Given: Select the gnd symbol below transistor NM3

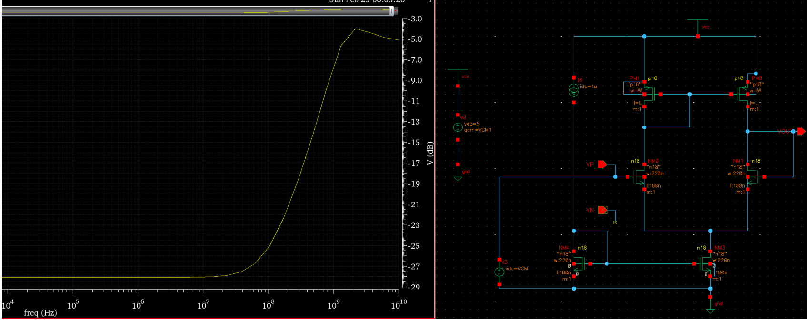Looking at the screenshot, I should pos(710,305).
